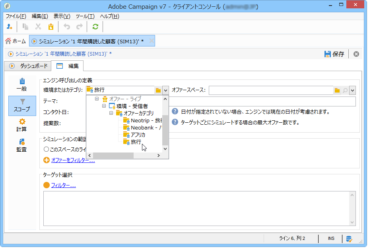Click the copy toolbar icon
This screenshot has height=251, width=373.
25,27
